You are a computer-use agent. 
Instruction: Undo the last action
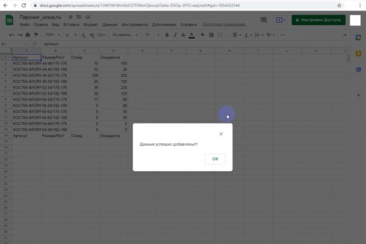[11, 35]
